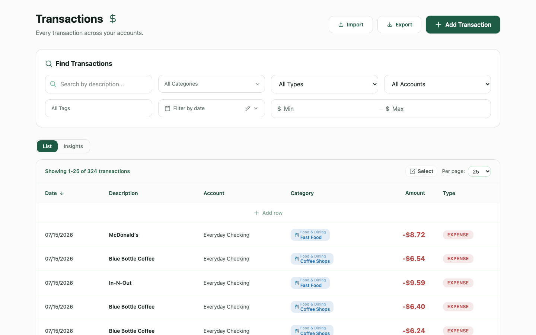Click Everyday Checking in the In-N-Out row

point(226,283)
